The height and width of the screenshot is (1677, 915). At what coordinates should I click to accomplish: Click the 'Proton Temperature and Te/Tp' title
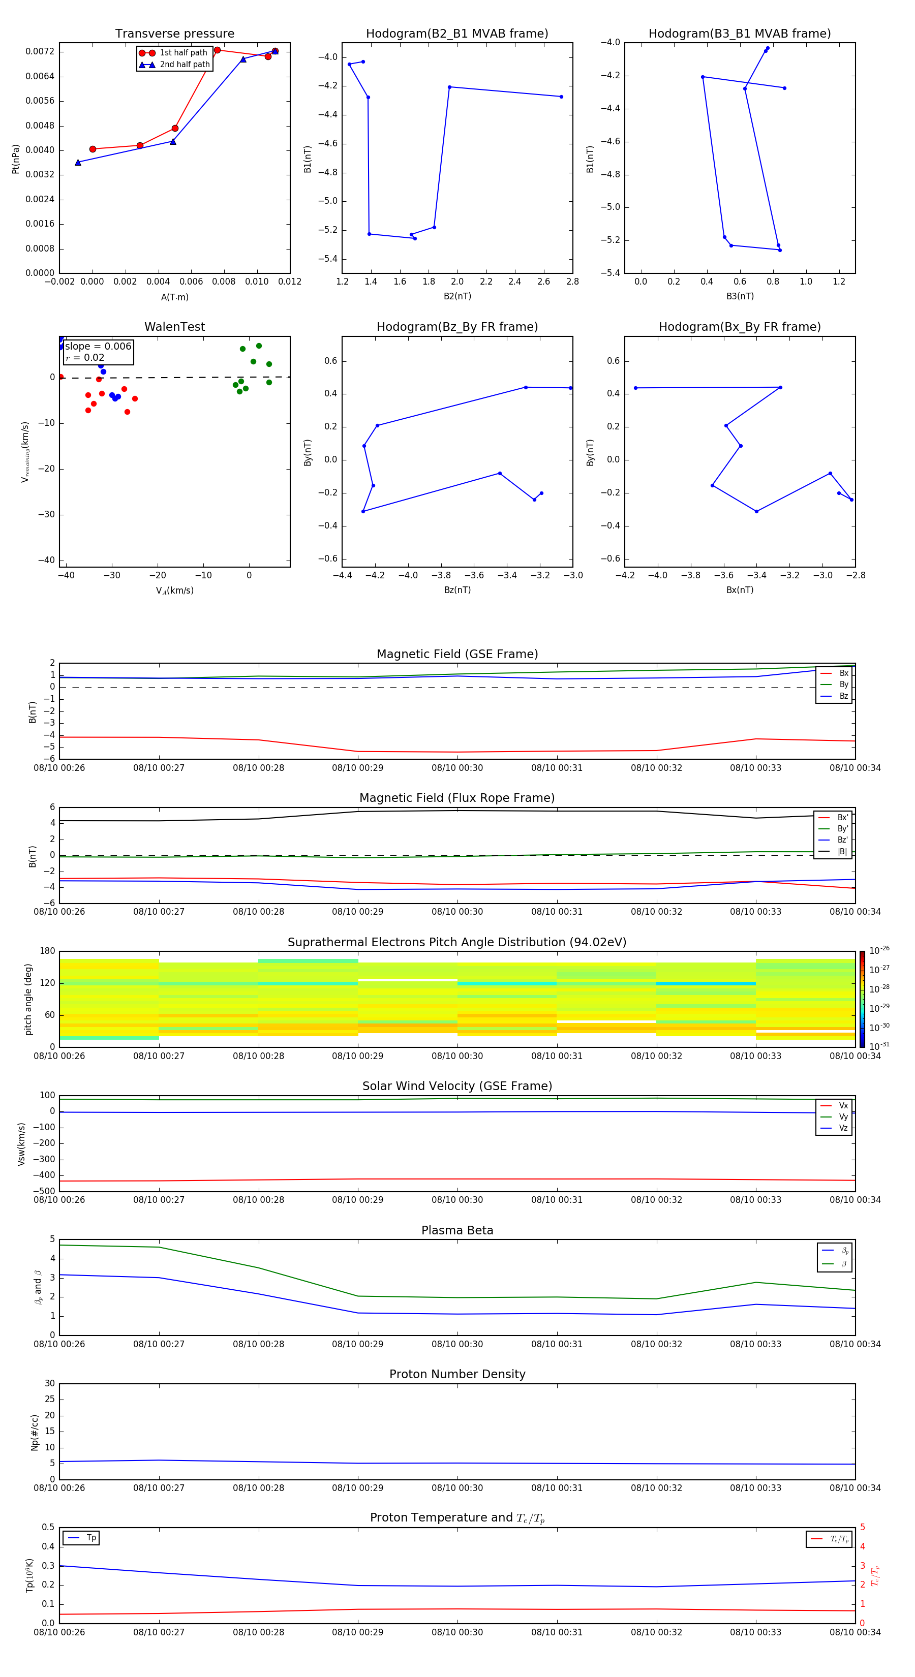[457, 1518]
